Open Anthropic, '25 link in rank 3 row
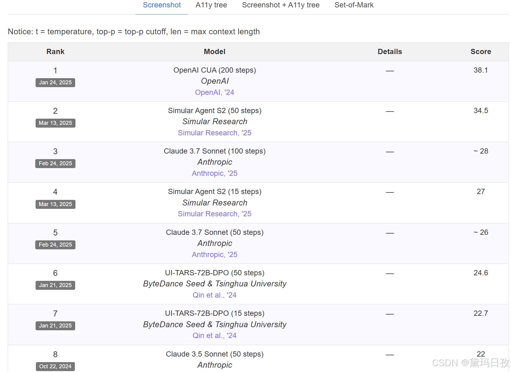Image resolution: width=511 pixels, height=372 pixels. point(215,173)
